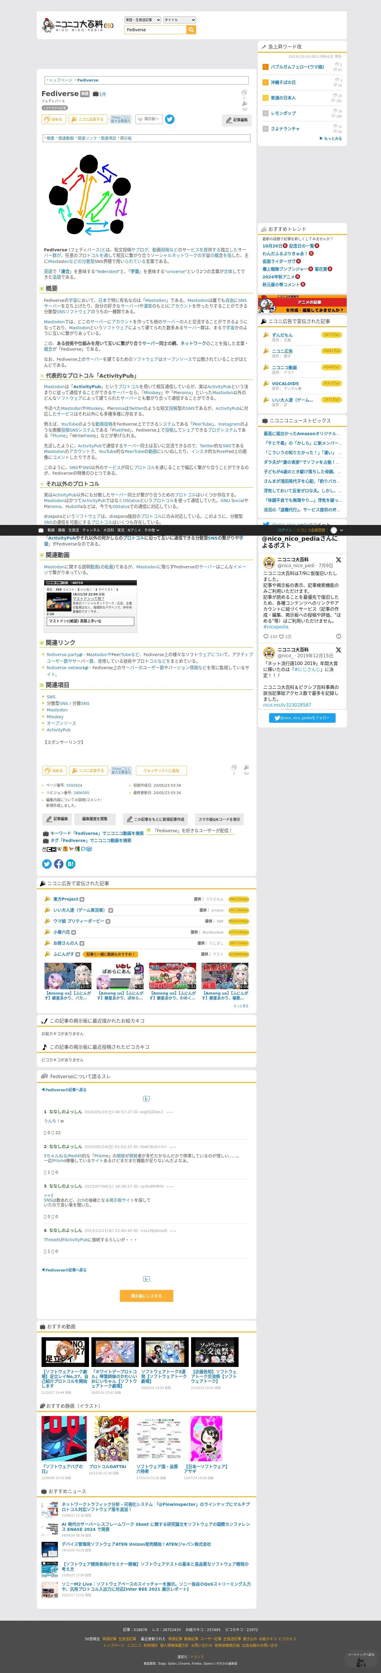Click the ニコニコ会員登録 button
This screenshot has height=1673, width=381.
coord(311,530)
